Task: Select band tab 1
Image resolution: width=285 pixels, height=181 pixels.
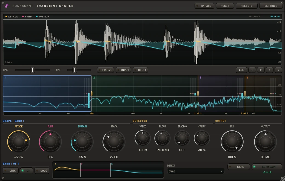Action: (252, 70)
